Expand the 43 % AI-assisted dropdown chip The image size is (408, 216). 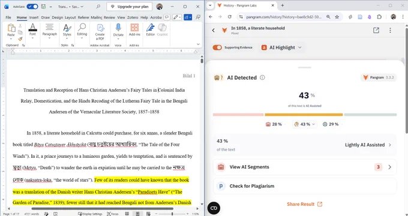click(x=304, y=124)
